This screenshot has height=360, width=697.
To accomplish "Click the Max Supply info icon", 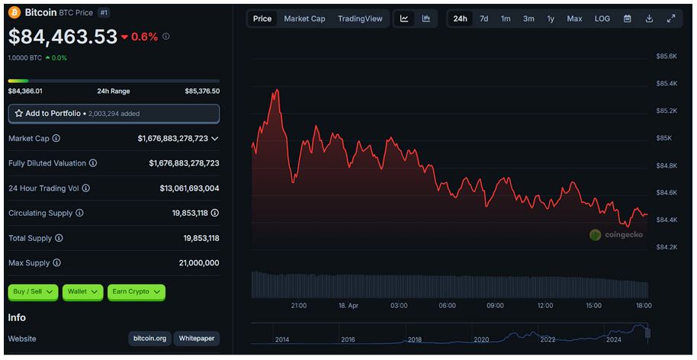I will tap(56, 262).
